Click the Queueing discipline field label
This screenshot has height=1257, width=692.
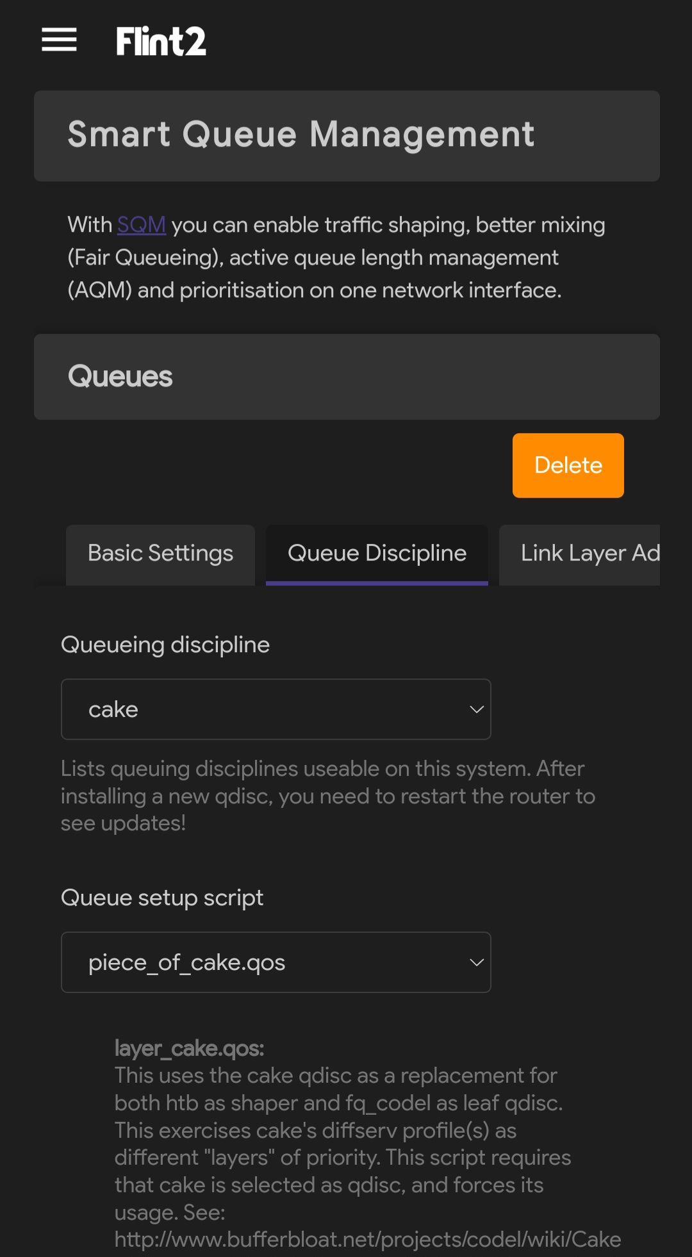165,645
